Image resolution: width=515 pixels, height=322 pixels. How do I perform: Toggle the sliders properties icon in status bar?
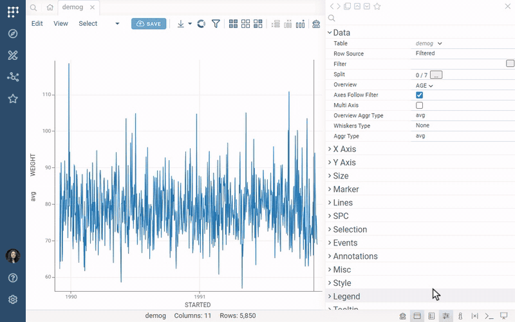[445, 316]
